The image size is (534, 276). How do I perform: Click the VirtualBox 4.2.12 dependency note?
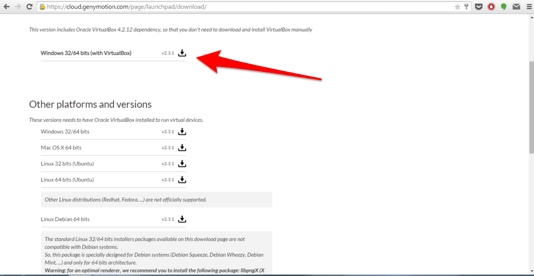(x=170, y=29)
